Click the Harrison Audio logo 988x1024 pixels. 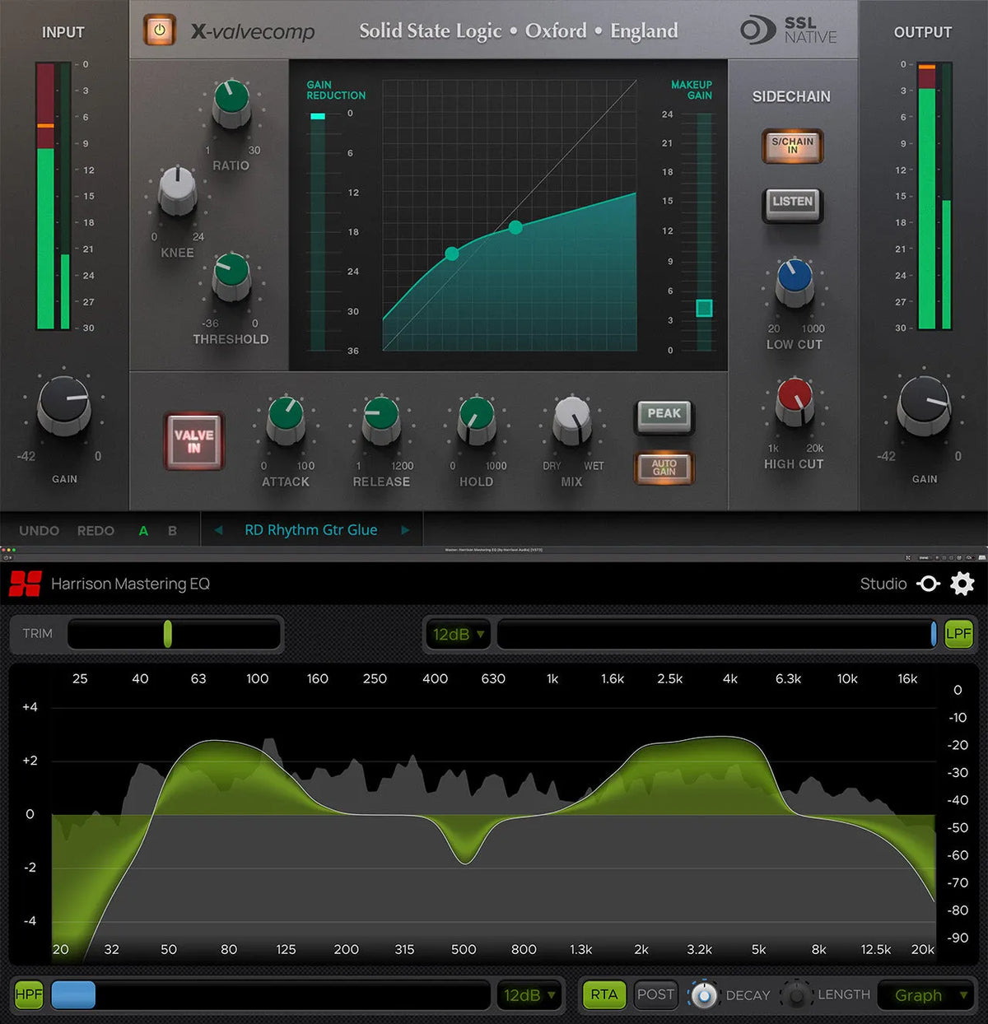tap(26, 584)
